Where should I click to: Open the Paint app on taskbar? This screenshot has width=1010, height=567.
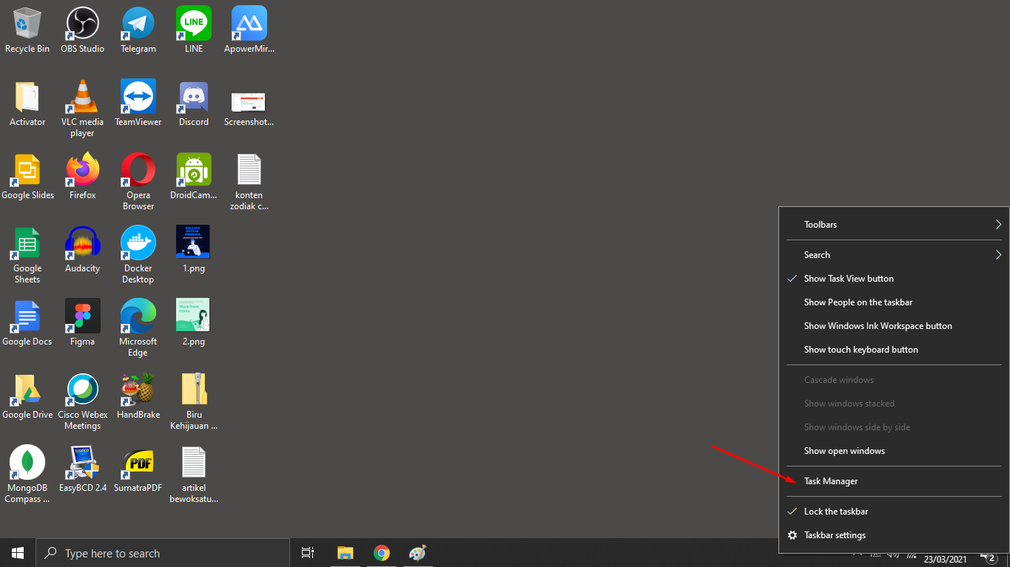pyautogui.click(x=418, y=553)
